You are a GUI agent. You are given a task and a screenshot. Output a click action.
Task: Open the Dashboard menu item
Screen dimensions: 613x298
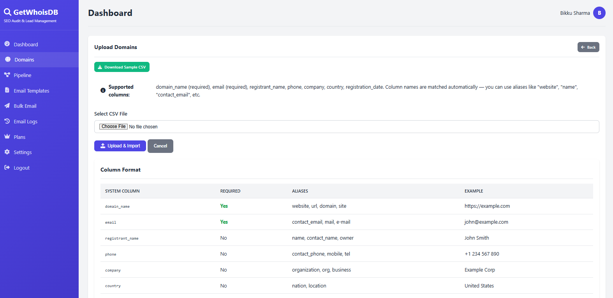tap(39, 44)
